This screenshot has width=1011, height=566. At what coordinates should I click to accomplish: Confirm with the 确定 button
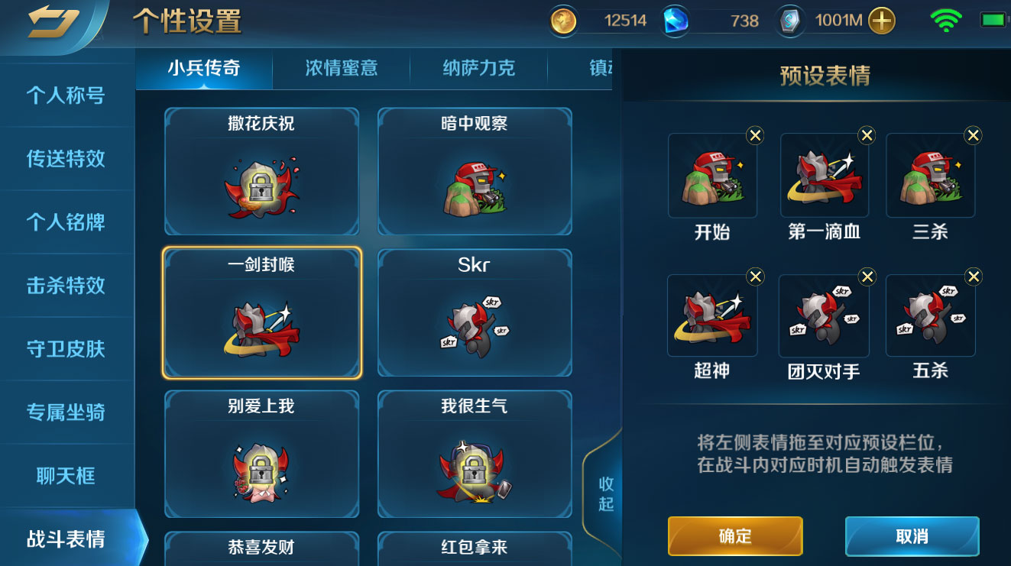coord(735,536)
